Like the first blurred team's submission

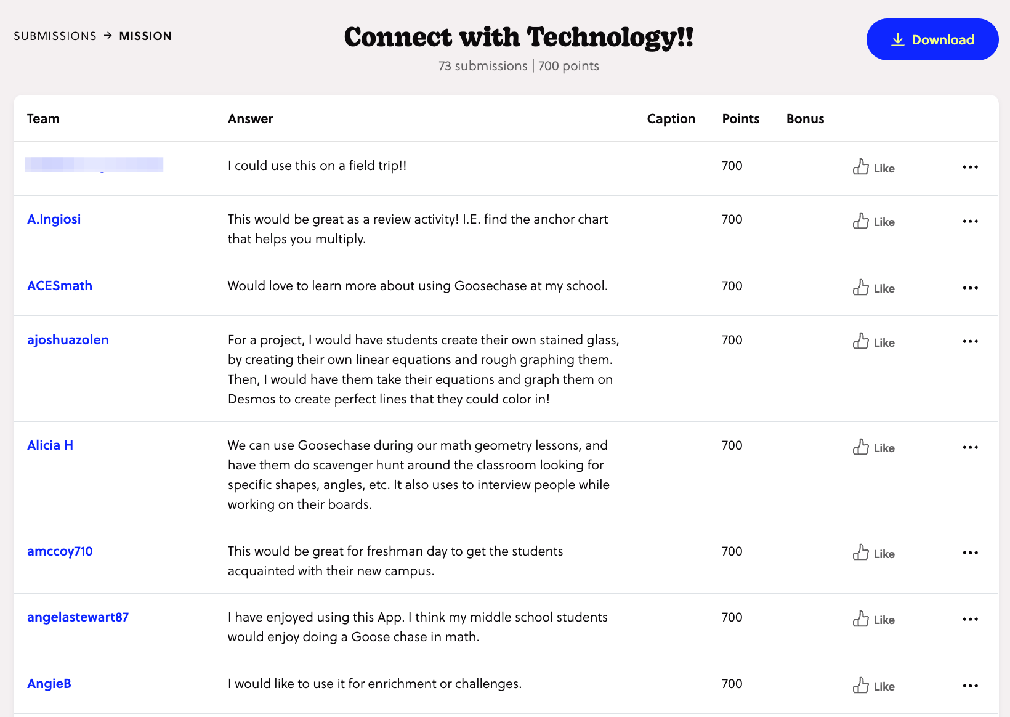[873, 168]
